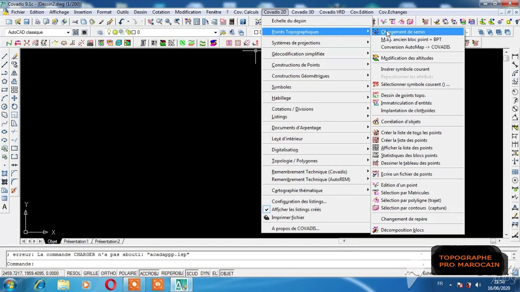
Task: Open the Undo history dropdown arrow
Action: pos(128,21)
